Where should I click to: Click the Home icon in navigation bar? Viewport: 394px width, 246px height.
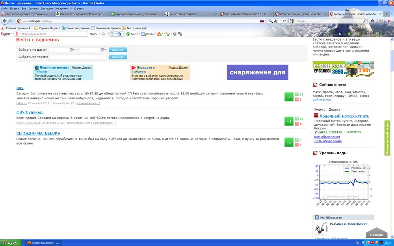(x=373, y=21)
